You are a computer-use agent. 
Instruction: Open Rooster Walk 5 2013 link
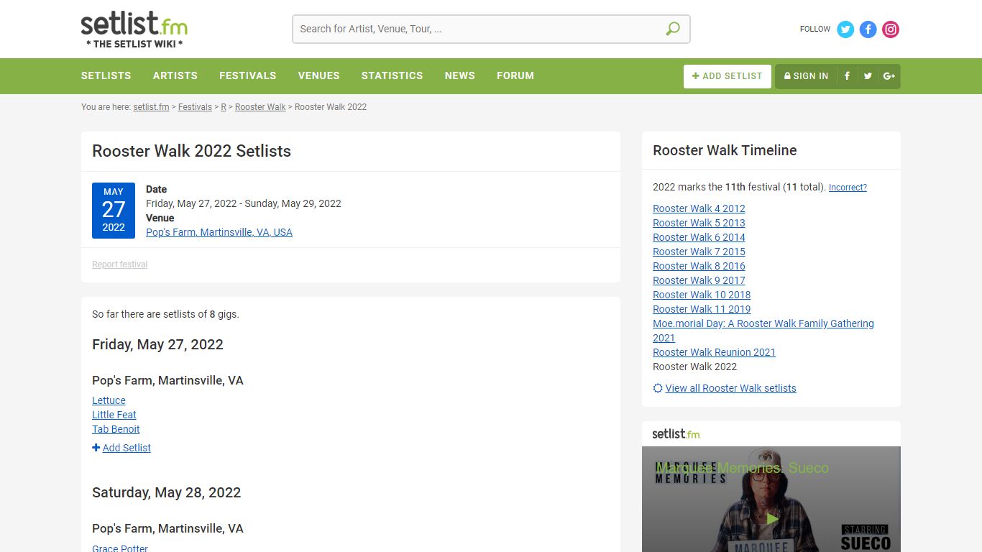point(699,223)
